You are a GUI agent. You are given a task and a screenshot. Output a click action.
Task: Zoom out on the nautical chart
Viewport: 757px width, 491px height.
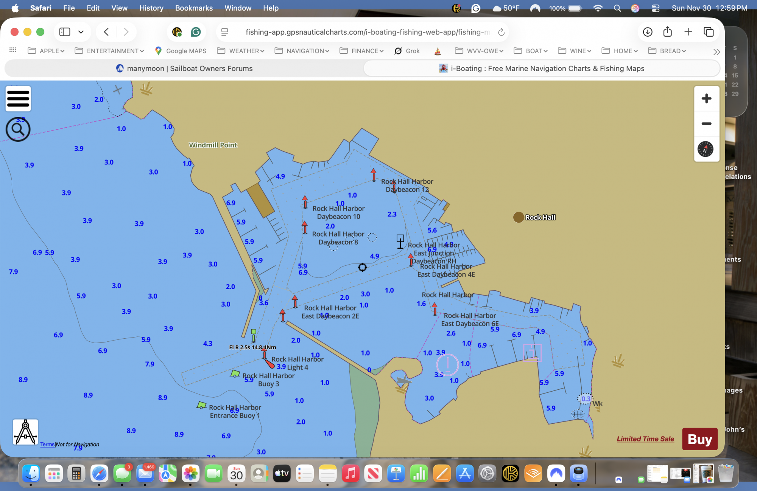click(706, 123)
